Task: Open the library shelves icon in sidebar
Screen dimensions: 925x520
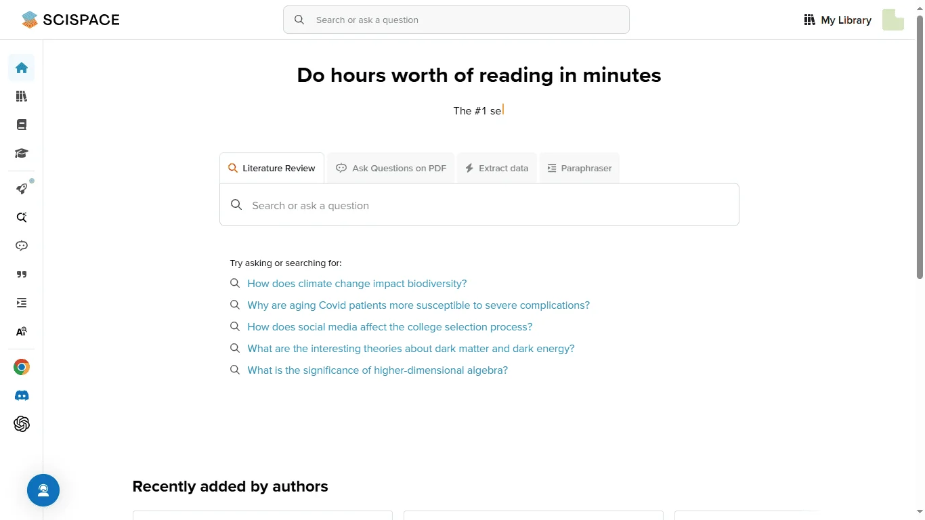Action: point(22,96)
